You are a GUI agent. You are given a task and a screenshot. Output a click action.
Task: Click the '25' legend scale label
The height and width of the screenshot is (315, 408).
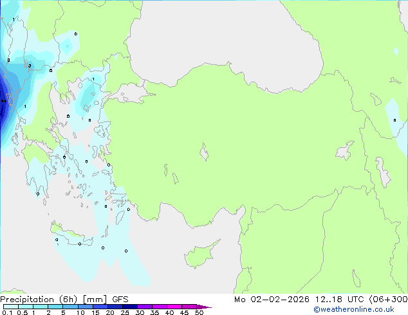[125, 312]
